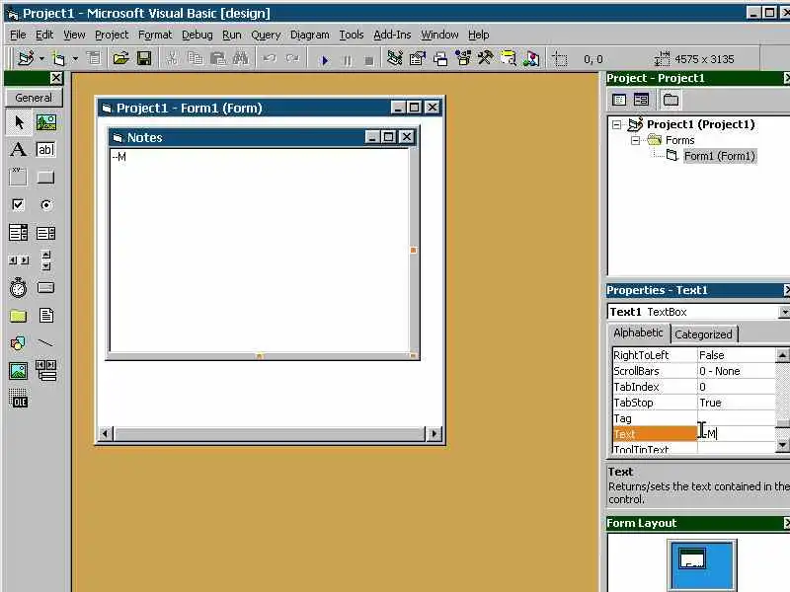
Task: Select ScrollBars property row
Action: pyautogui.click(x=694, y=371)
